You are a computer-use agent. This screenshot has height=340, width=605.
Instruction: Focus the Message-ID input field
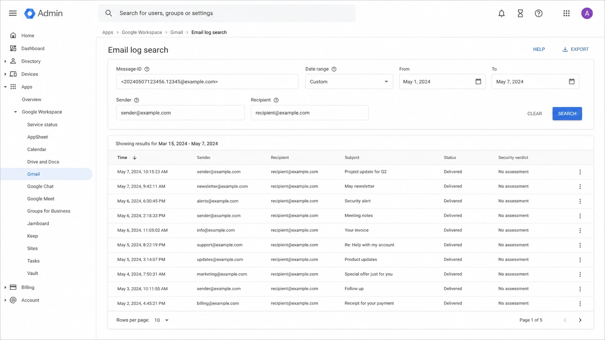(x=207, y=82)
